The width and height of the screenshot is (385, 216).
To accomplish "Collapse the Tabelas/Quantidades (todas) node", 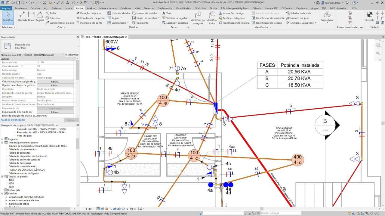I will point(2,142).
